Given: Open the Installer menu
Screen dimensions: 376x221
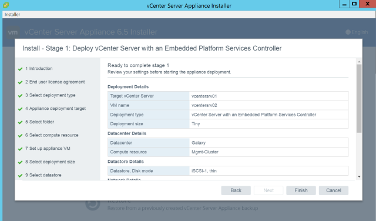Looking at the screenshot, I should click(x=12, y=14).
